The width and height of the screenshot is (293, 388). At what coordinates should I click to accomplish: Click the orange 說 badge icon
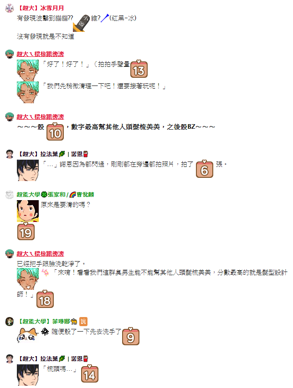point(83,322)
